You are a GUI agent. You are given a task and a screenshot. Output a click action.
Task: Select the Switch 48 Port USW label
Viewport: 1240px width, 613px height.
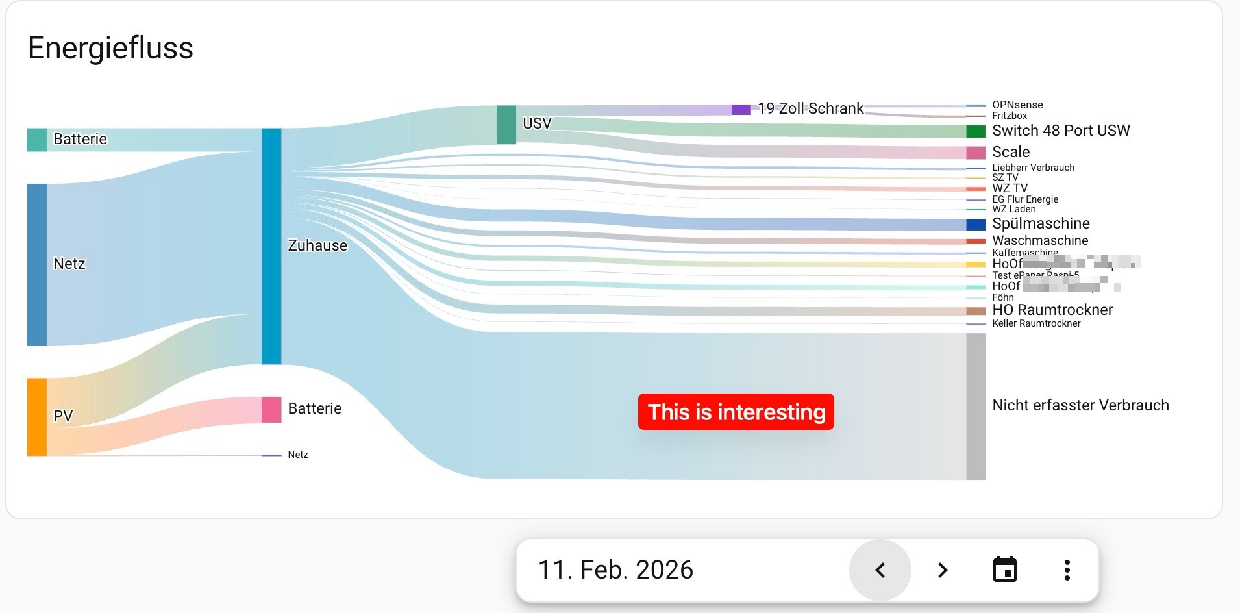tap(1061, 131)
